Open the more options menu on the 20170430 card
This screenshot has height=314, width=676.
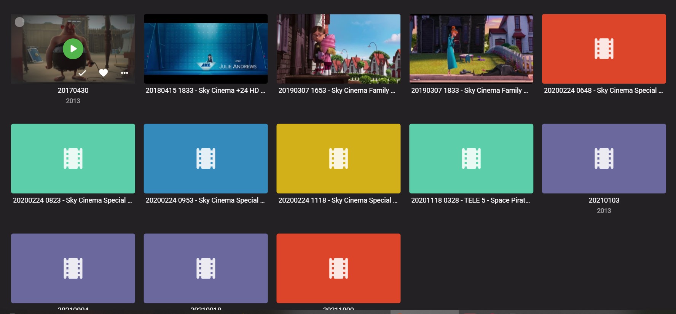124,73
